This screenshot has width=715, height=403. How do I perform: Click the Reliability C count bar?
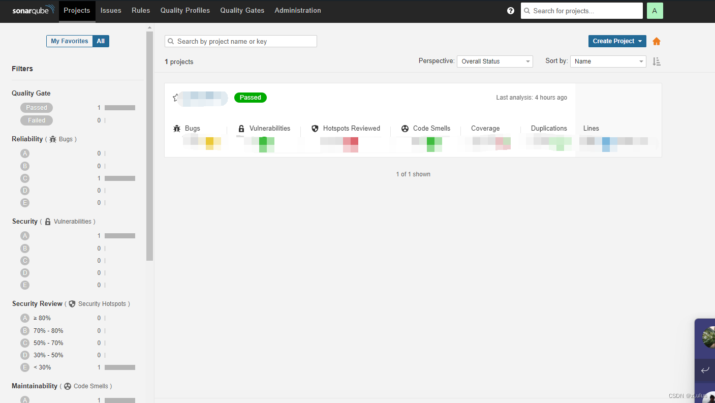pos(120,178)
